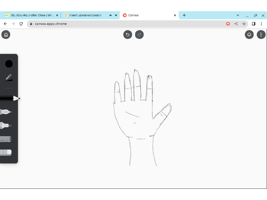Click the hand drawing on canvas
The image size is (267, 200).
tap(142, 117)
